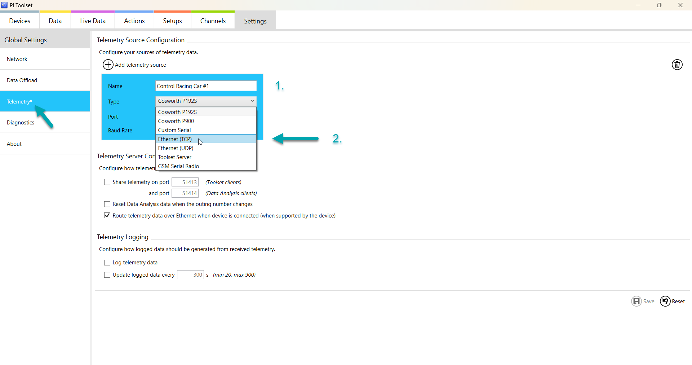The width and height of the screenshot is (692, 365).
Task: Select GSM Serial Radio option
Action: (206, 166)
